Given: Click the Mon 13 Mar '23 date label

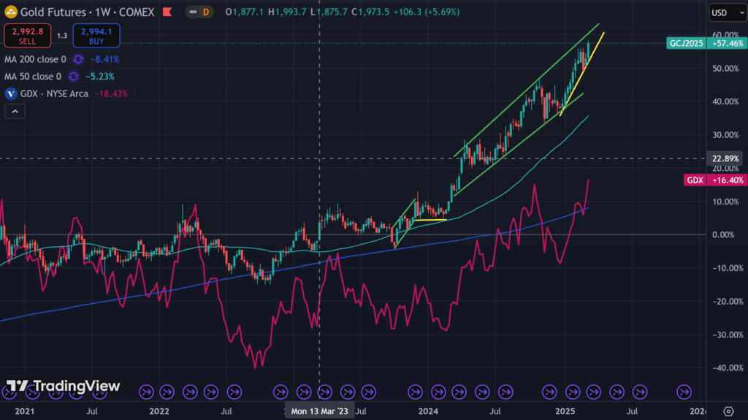Looking at the screenshot, I should point(319,411).
